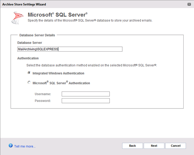Click the blue help question mark icon
Screen dimensions: 194x155
[11, 146]
